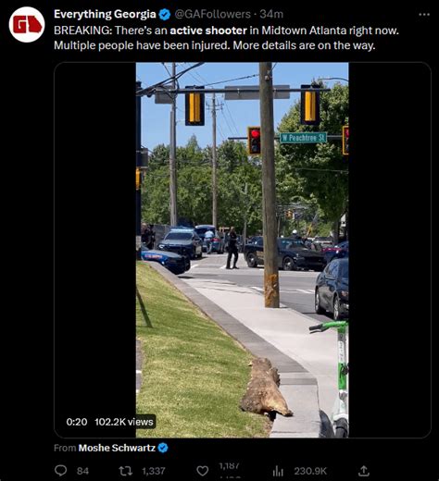The height and width of the screenshot is (481, 439).
Task: Click the share upload icon
Action: click(364, 471)
